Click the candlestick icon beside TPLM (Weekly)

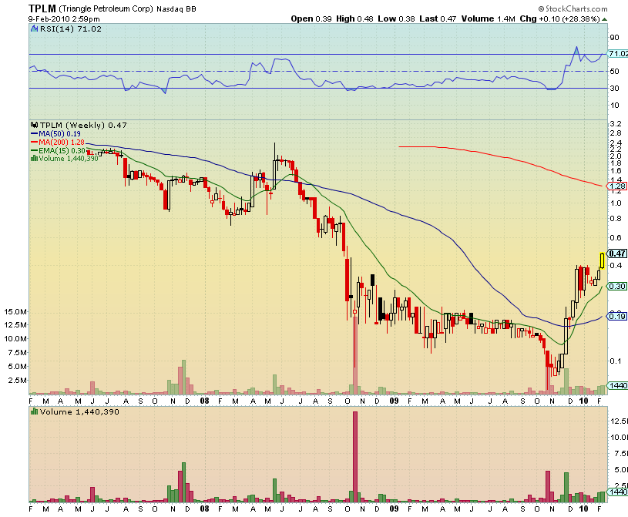point(35,126)
